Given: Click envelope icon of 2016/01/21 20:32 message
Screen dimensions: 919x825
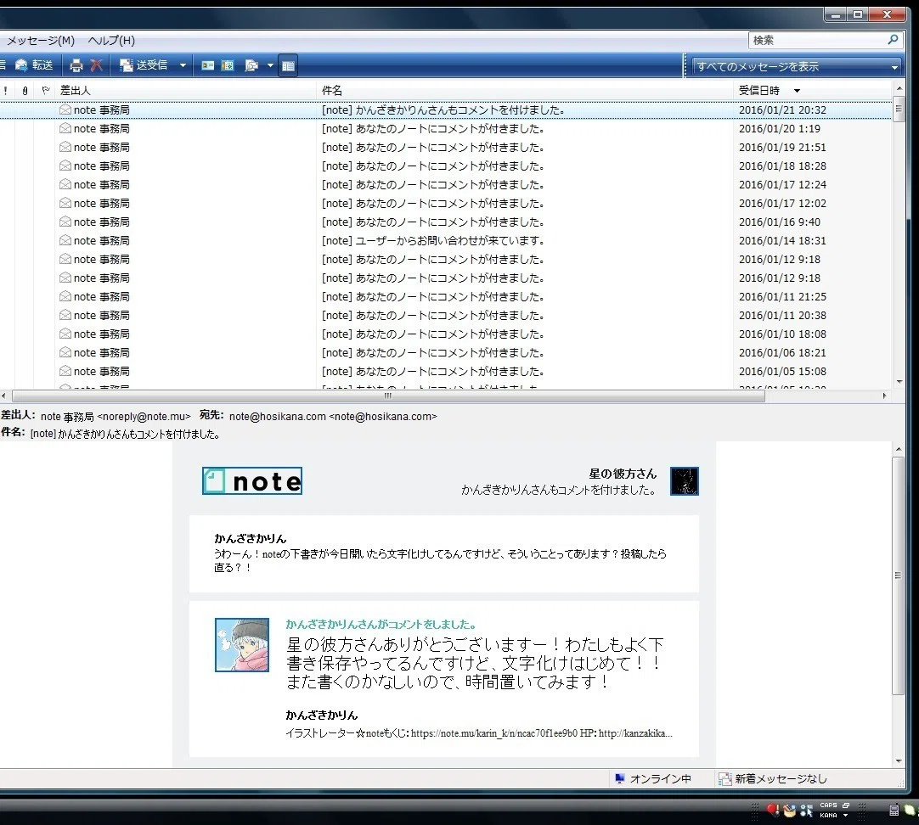Looking at the screenshot, I should pyautogui.click(x=65, y=109).
